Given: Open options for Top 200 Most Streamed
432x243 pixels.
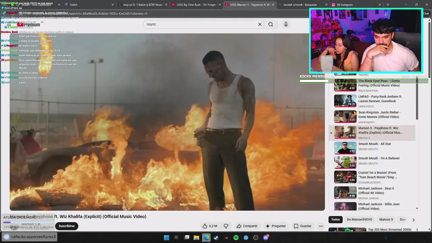Looking at the screenshot, I should tap(417, 230).
